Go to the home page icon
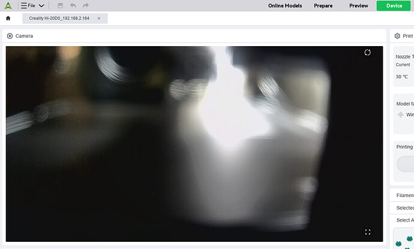The width and height of the screenshot is (414, 249). click(x=8, y=18)
